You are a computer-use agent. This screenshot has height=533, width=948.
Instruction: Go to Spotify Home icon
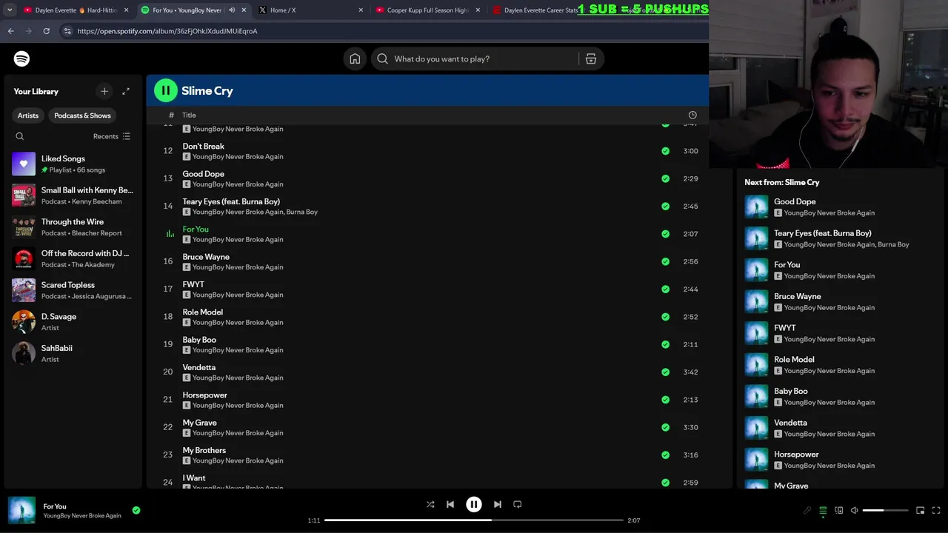[x=355, y=58]
